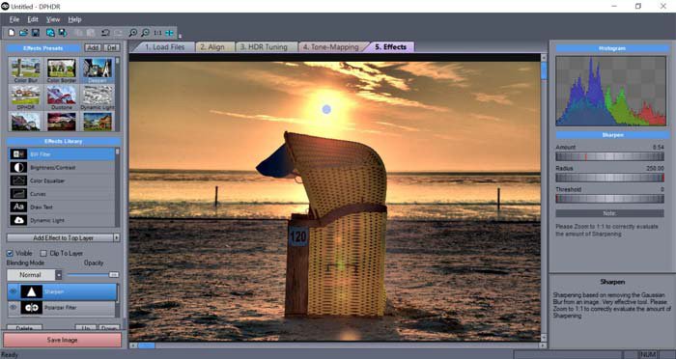676x359 pixels.
Task: Click the image preview vertical scrollbar
Action: [x=544, y=198]
